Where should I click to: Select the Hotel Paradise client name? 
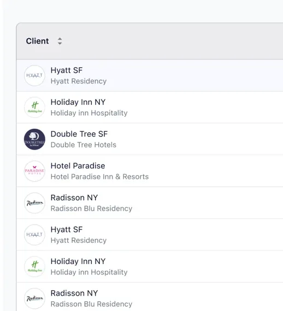point(78,166)
